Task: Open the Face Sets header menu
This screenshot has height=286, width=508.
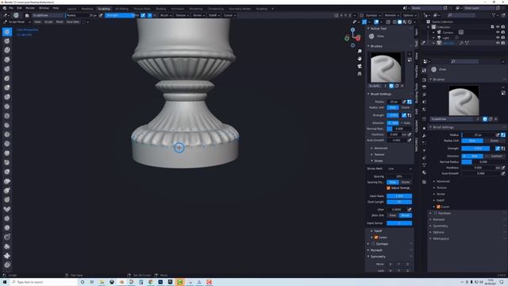Action: click(73, 21)
